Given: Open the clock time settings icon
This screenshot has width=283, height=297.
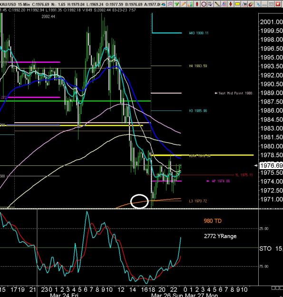Looking at the screenshot, I should pos(204,4).
